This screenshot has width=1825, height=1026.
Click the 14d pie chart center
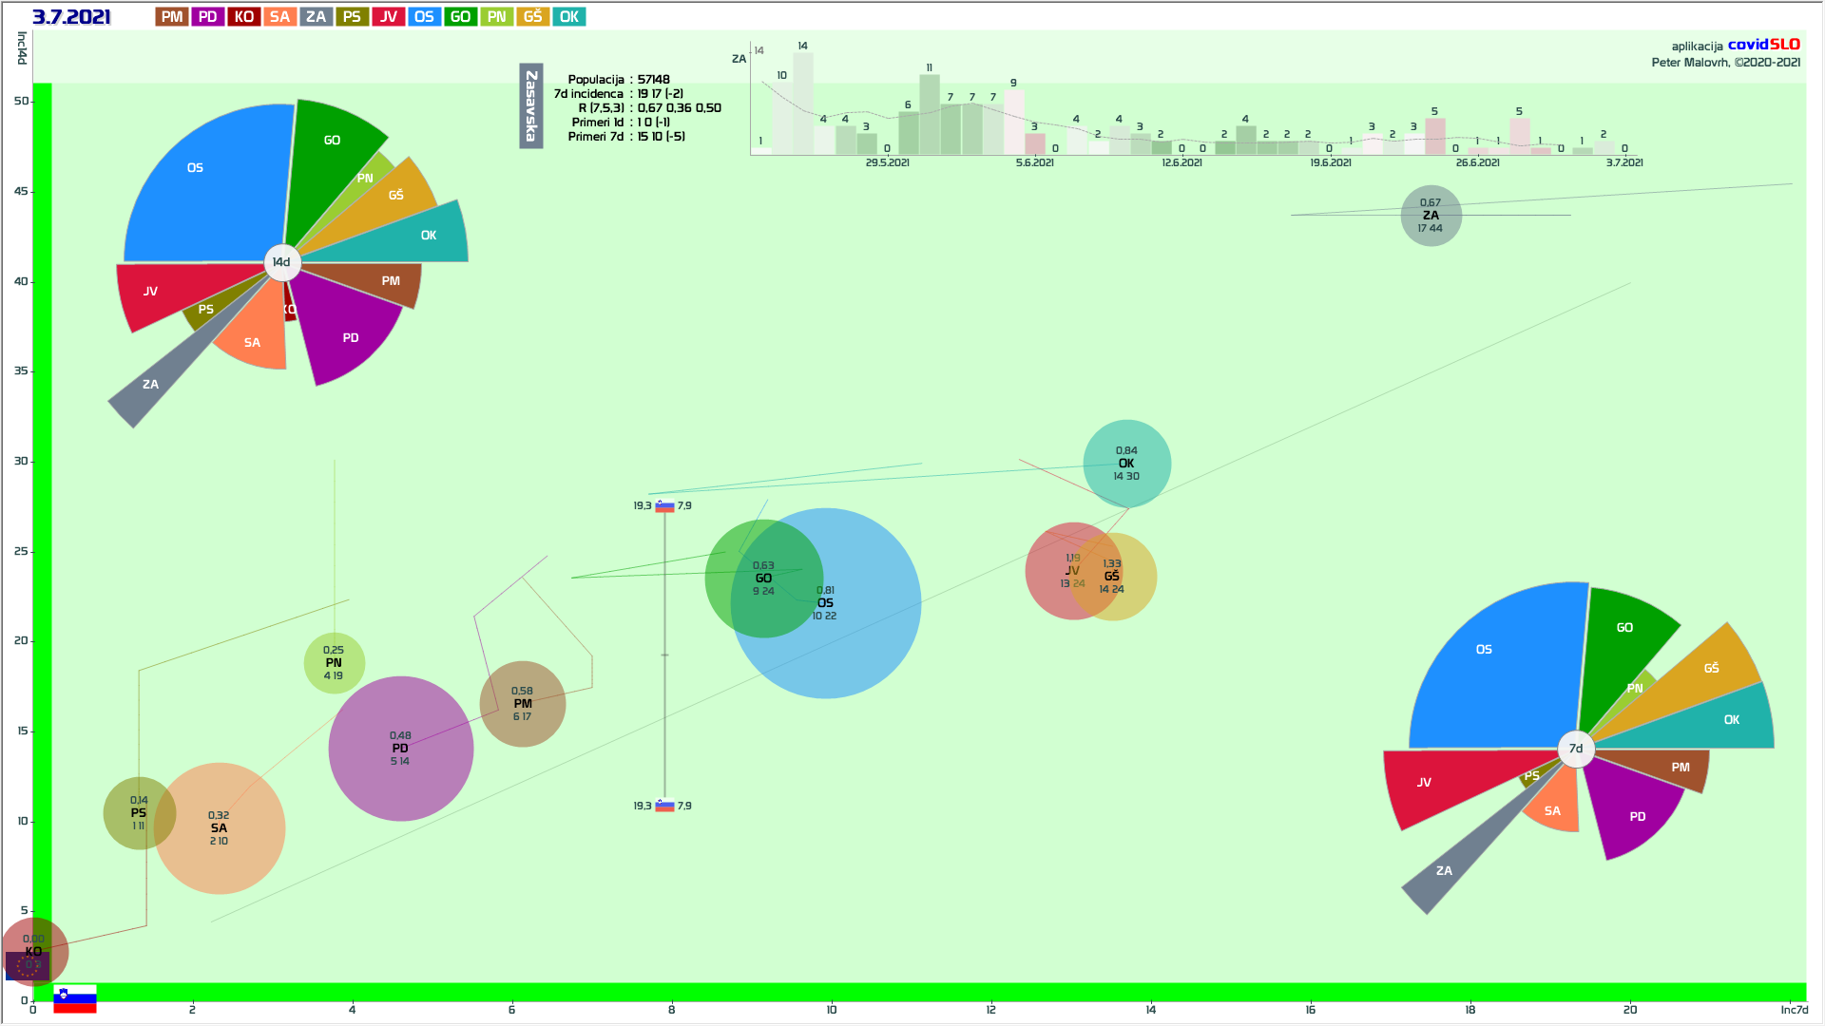(281, 262)
